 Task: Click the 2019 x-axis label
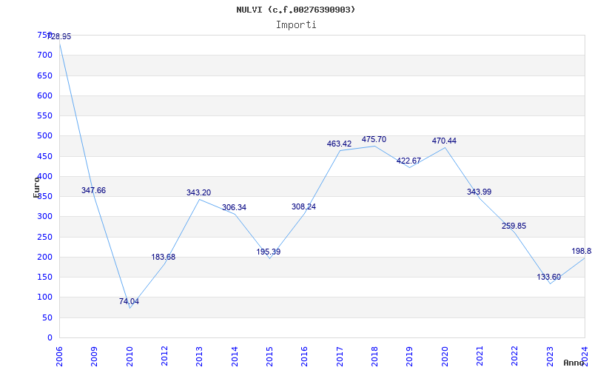point(410,356)
